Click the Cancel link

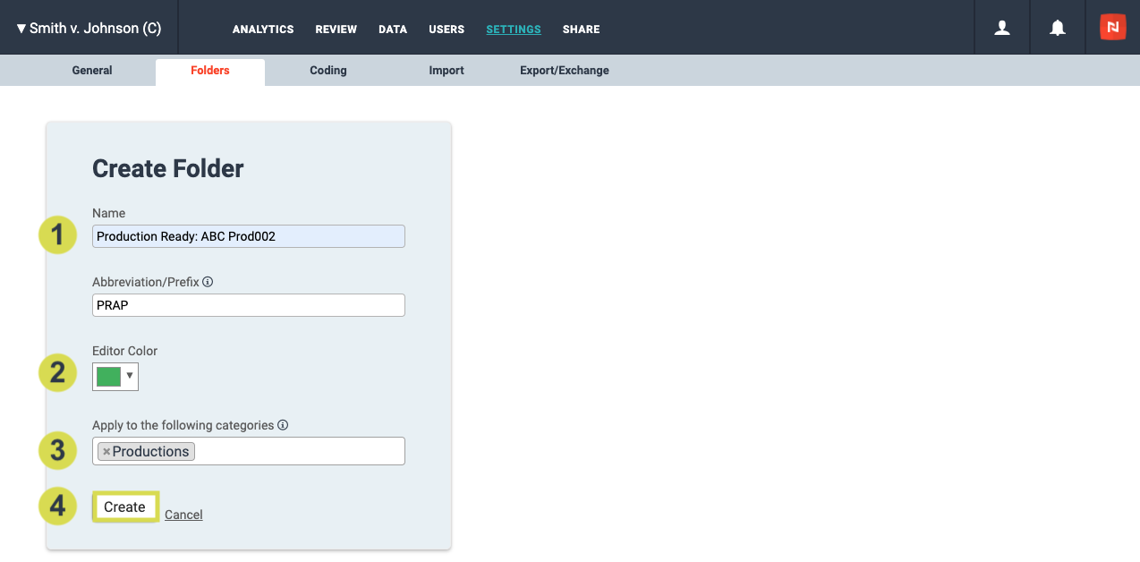click(x=183, y=515)
